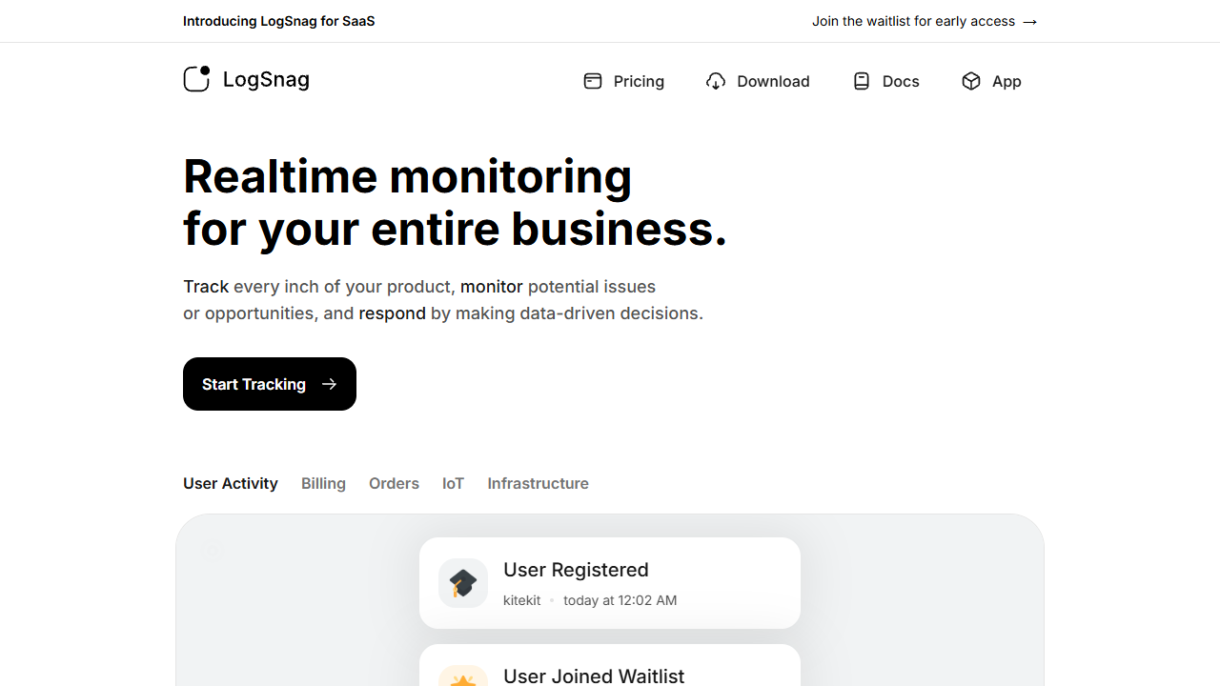This screenshot has width=1220, height=686.
Task: Click the graduation cap icon on User Registered card
Action: 462,582
